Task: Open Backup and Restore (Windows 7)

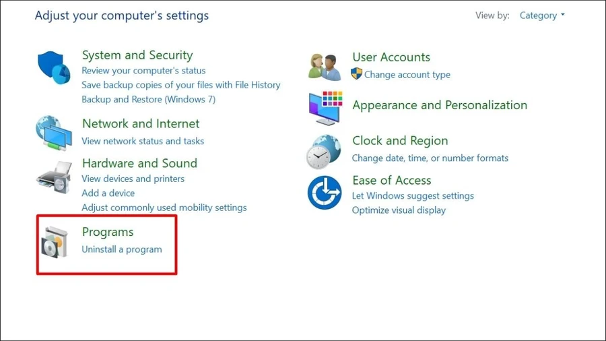Action: point(148,99)
